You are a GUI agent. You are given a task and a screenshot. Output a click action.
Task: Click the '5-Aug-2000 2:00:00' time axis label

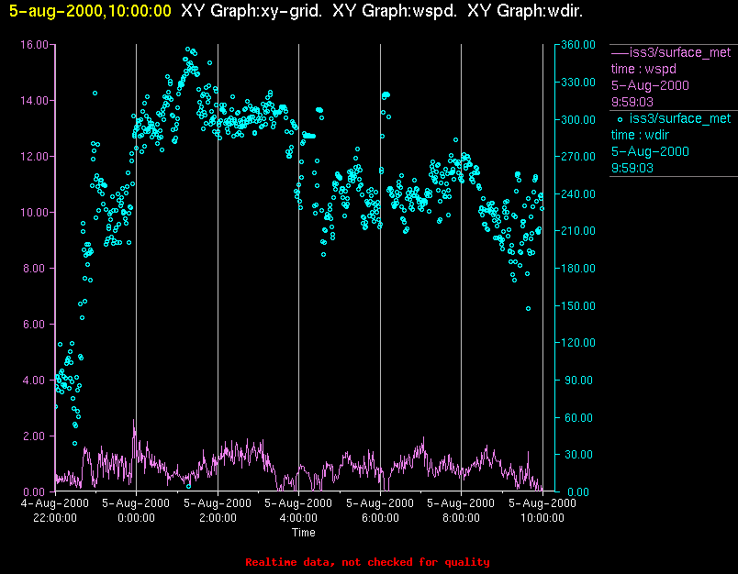coord(218,511)
